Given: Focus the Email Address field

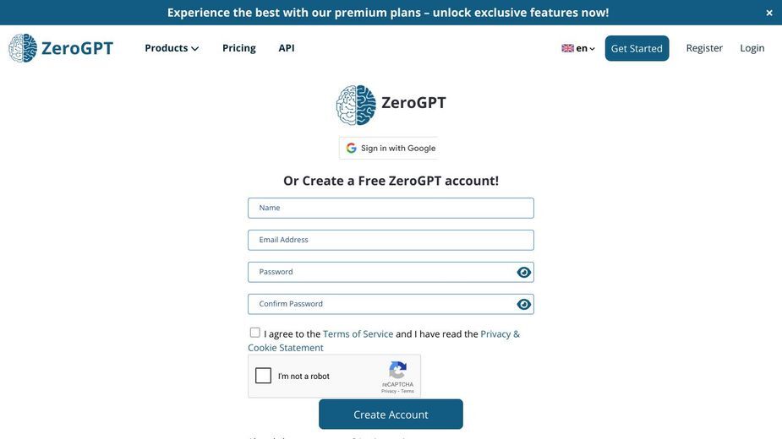Looking at the screenshot, I should click(391, 240).
